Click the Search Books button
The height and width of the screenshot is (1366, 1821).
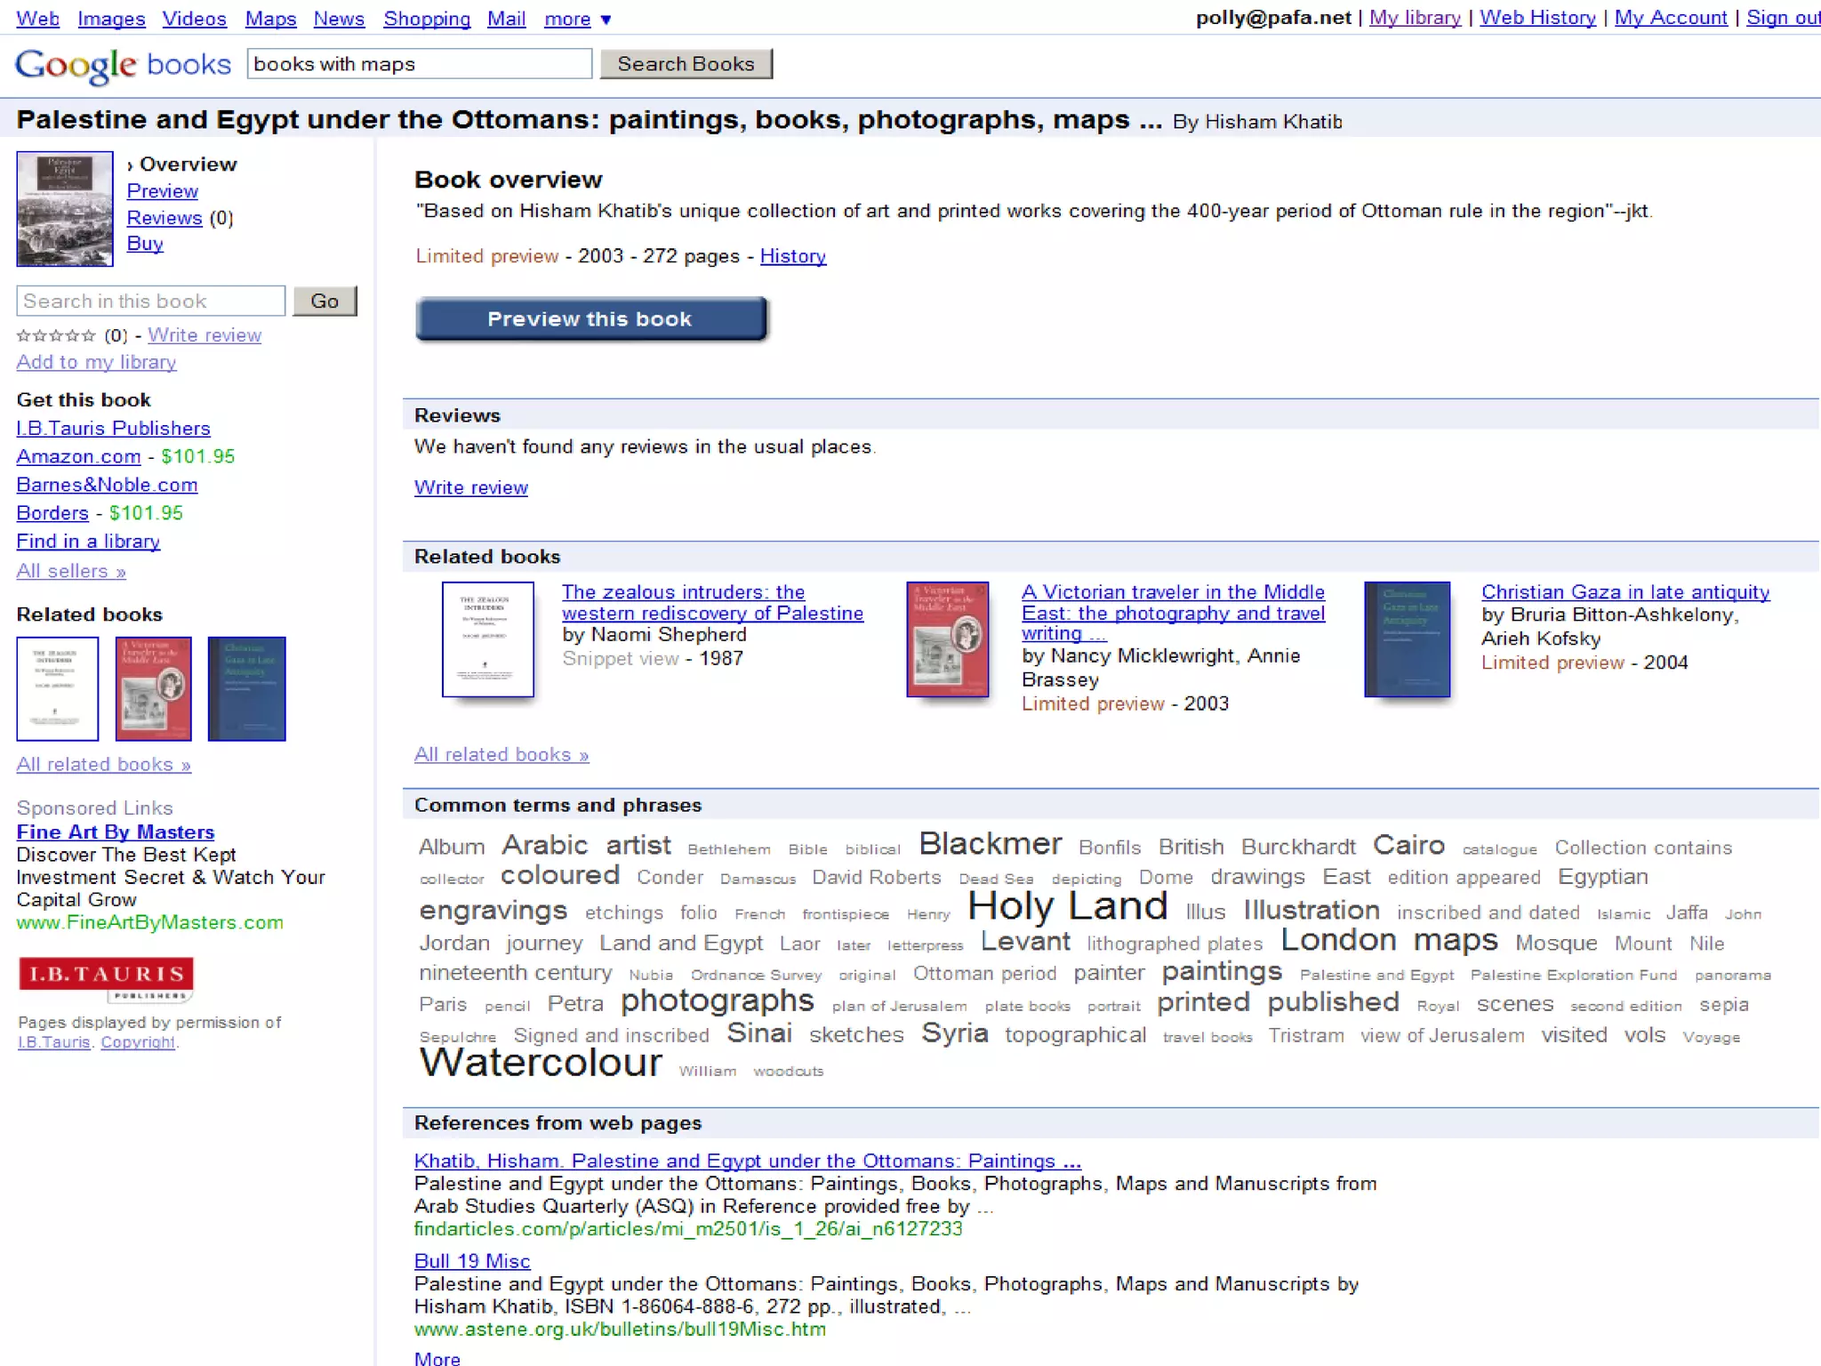pyautogui.click(x=686, y=64)
